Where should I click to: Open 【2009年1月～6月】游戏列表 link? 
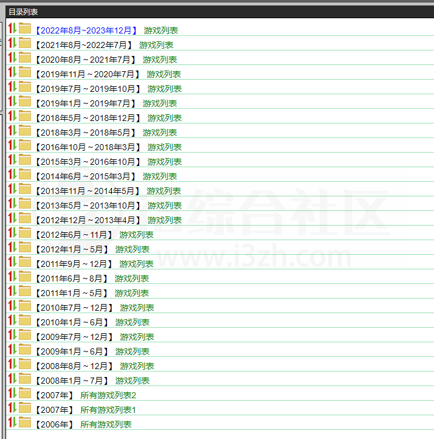point(92,351)
